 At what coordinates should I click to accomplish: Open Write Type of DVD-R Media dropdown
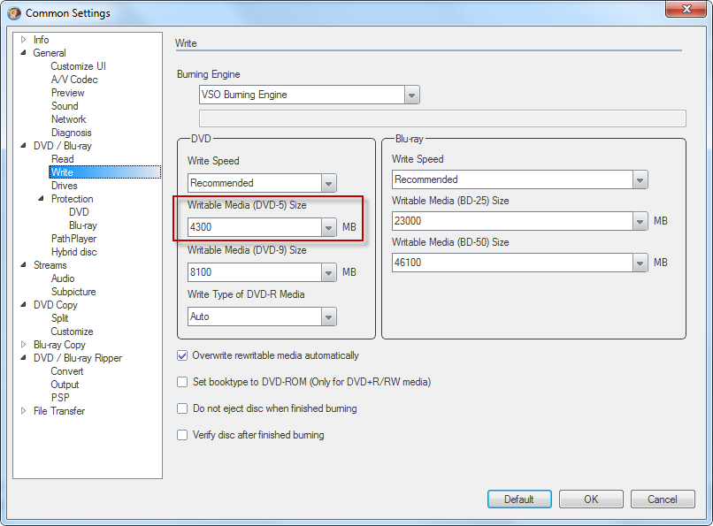[328, 316]
